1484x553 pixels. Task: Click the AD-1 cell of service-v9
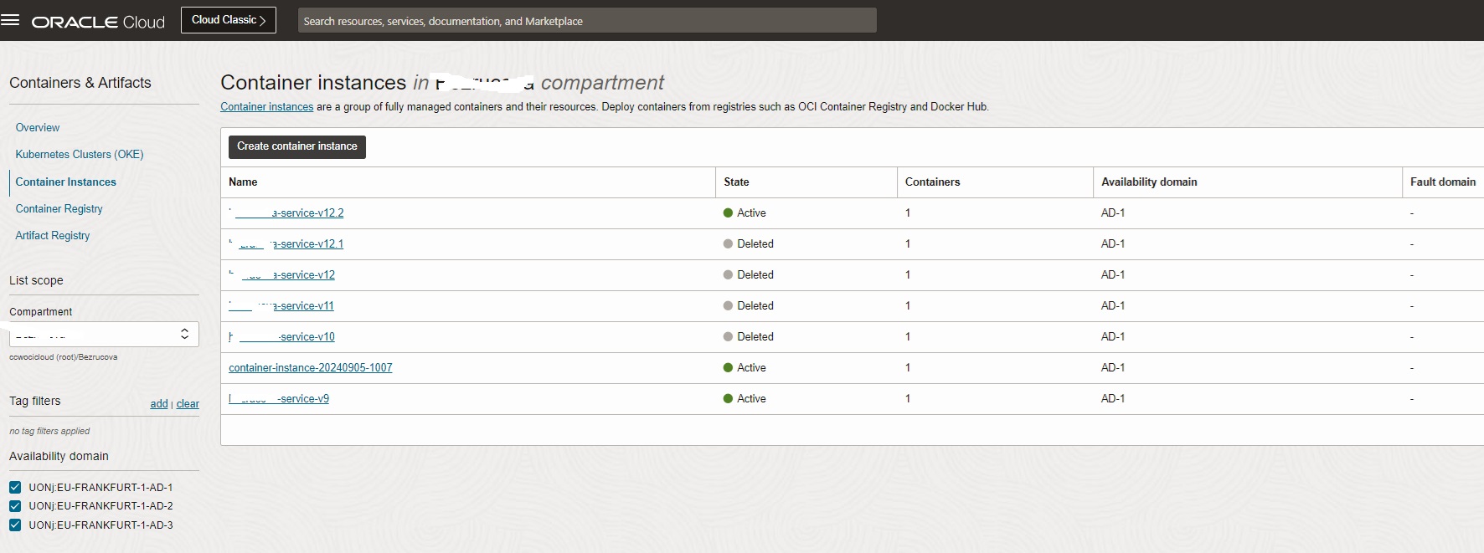tap(1113, 399)
